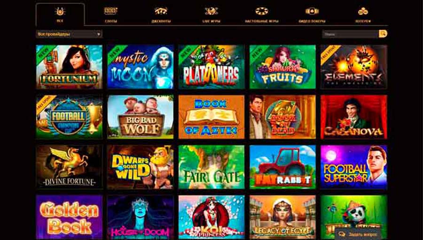Click the horseshoe all-games icon
This screenshot has height=240, width=423.
(x=60, y=11)
